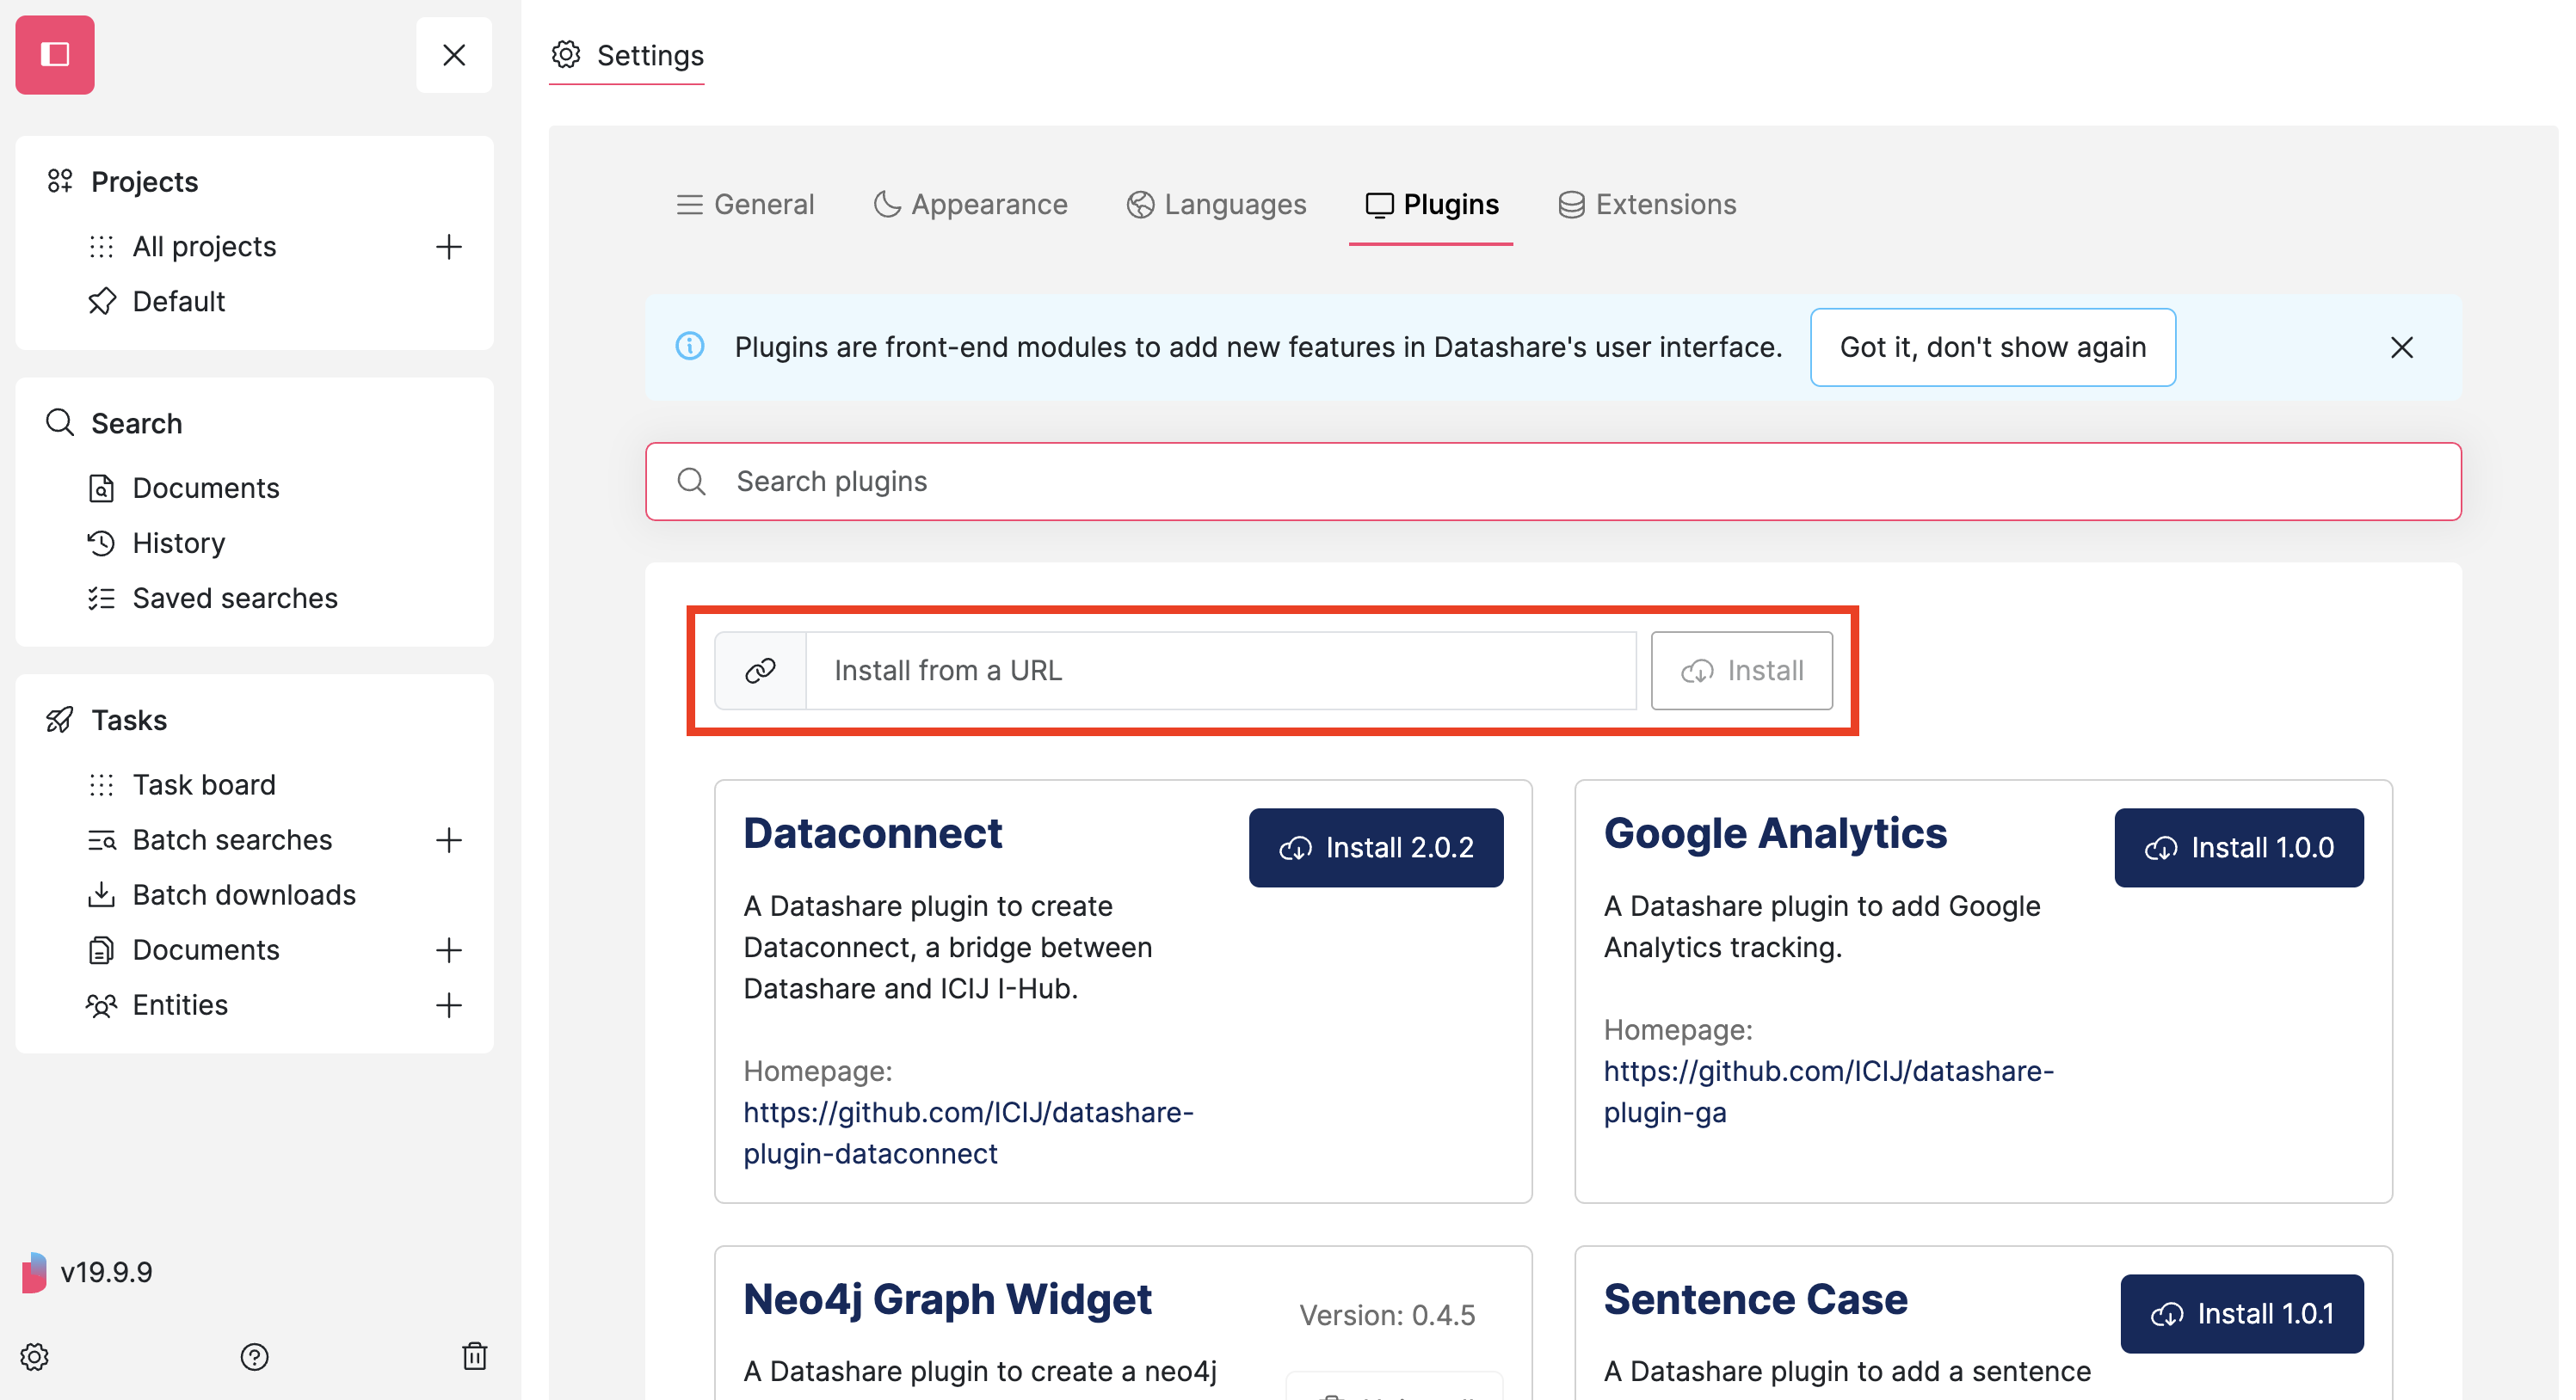Open the settings gear at sidebar bottom
The height and width of the screenshot is (1400, 2576).
(x=34, y=1357)
